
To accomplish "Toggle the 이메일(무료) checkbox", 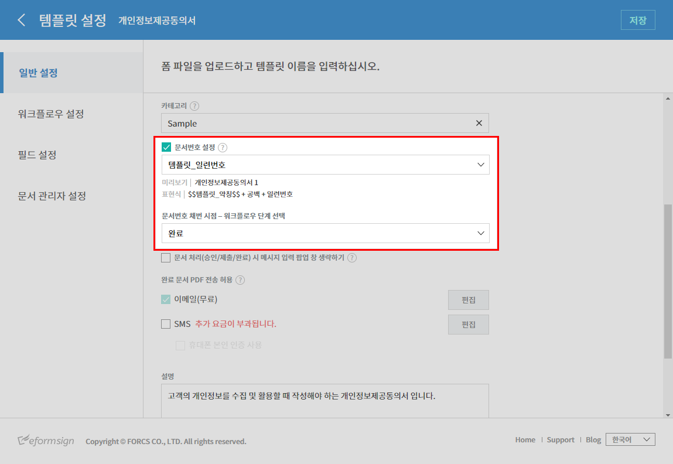I will 166,299.
